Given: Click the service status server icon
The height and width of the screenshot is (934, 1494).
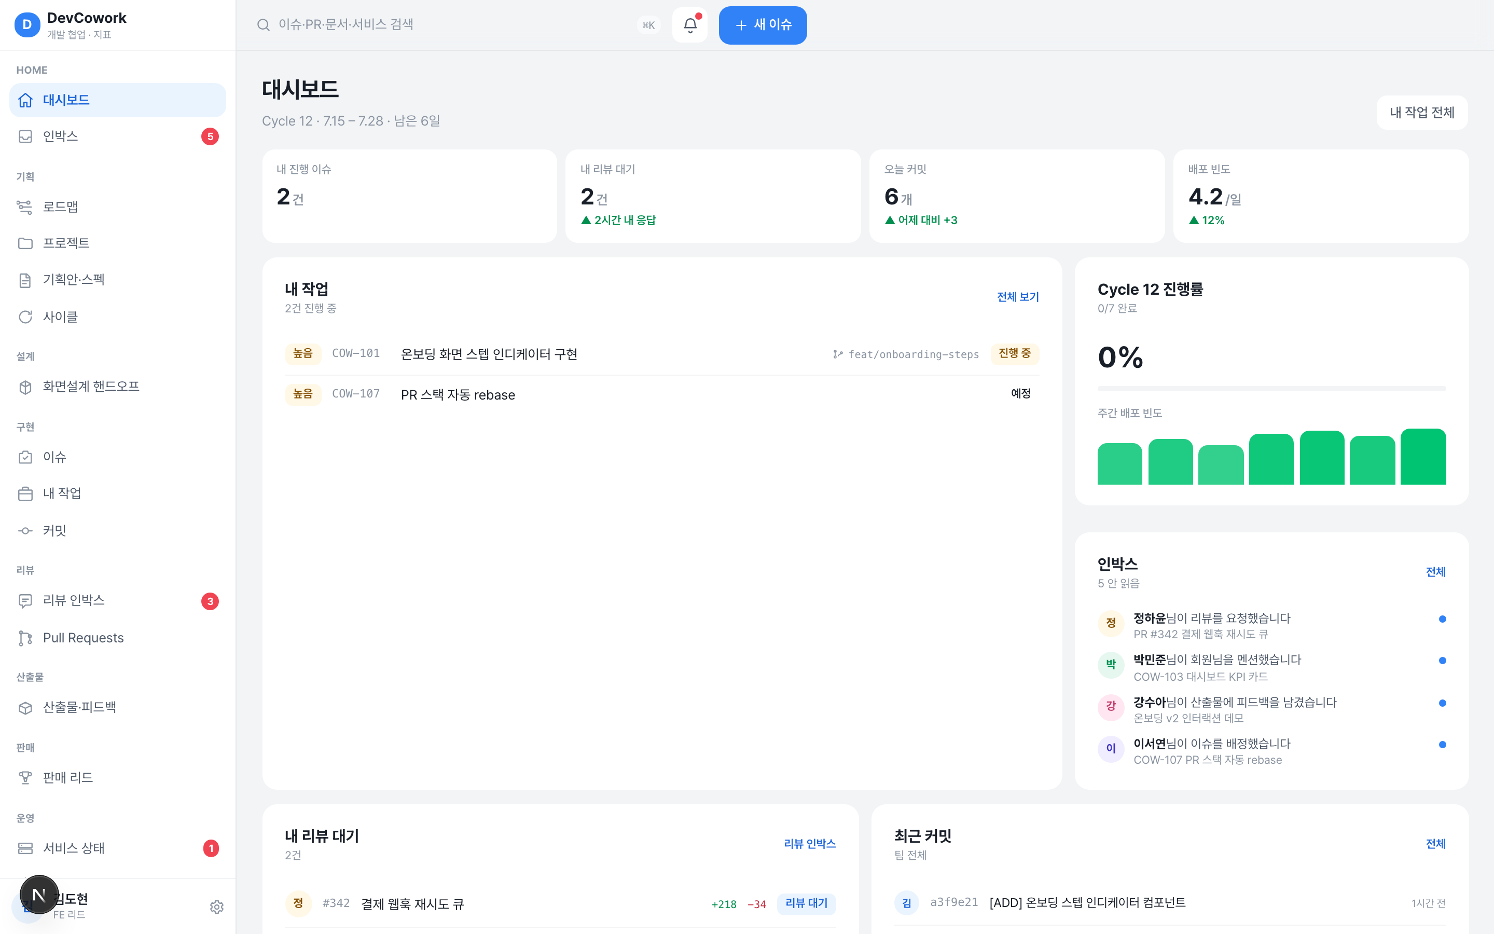Looking at the screenshot, I should 25,848.
